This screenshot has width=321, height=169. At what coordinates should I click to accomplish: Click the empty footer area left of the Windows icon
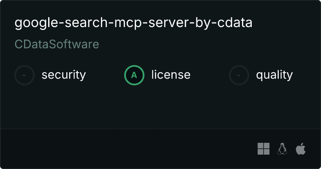point(127,149)
